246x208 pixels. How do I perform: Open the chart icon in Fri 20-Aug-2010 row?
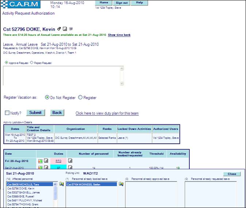pyautogui.click(x=41, y=161)
